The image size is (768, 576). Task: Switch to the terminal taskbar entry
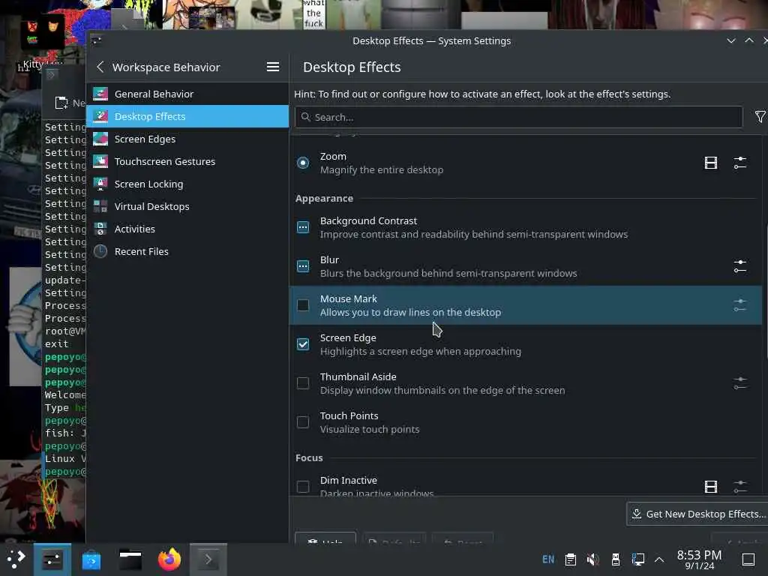[208, 559]
